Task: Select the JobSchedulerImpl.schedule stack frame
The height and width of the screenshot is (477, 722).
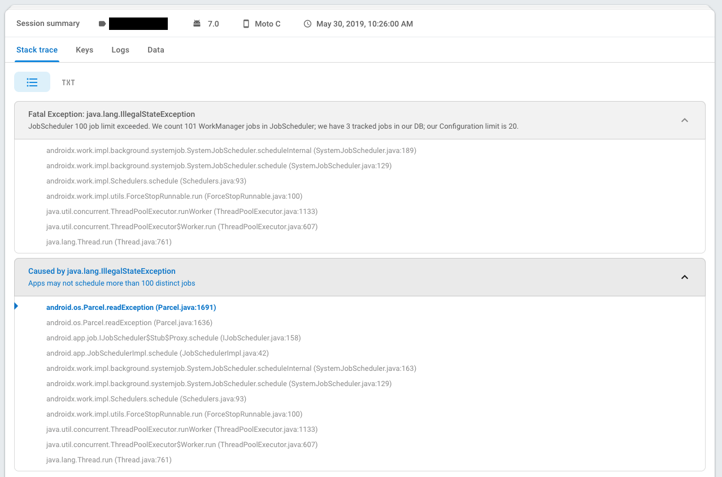Action: point(157,353)
